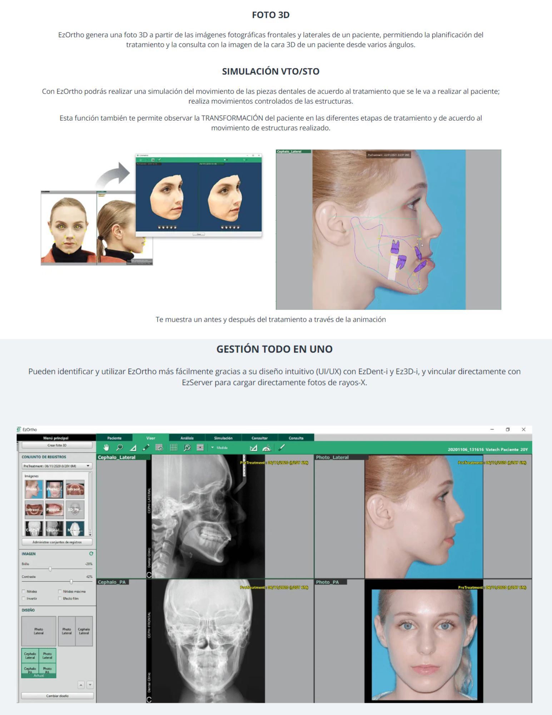Enable the Efecto film checkbox
This screenshot has height=715, width=552.
pyautogui.click(x=60, y=598)
